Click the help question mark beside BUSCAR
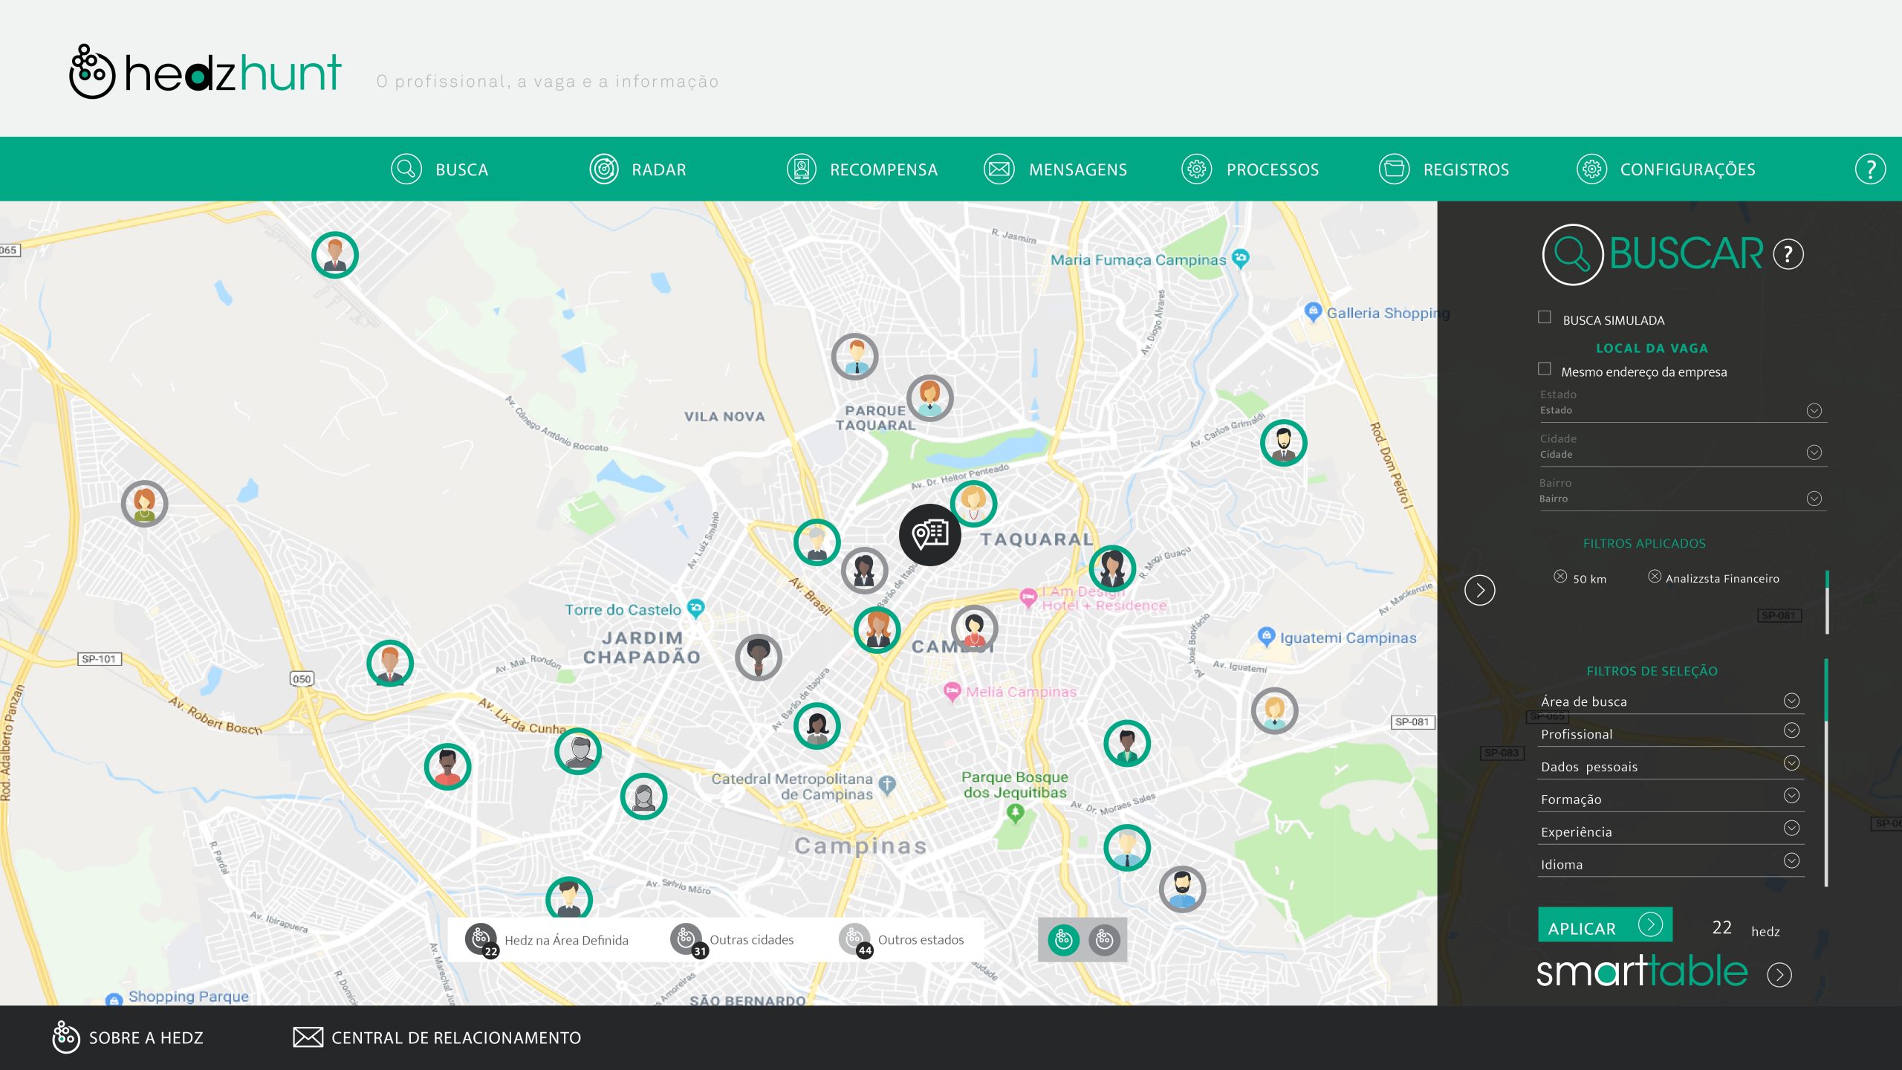The width and height of the screenshot is (1902, 1070). (x=1788, y=254)
